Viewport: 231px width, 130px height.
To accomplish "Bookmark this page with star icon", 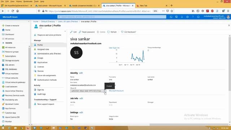I will coord(172,11).
